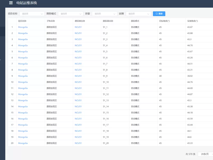Viewport: 213px width, 160px height.
Task: Click the Mongolia link in row 9
Action: coord(23,76)
